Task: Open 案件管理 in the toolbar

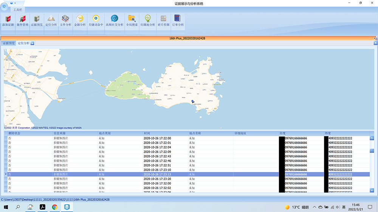Action: [x=22, y=21]
